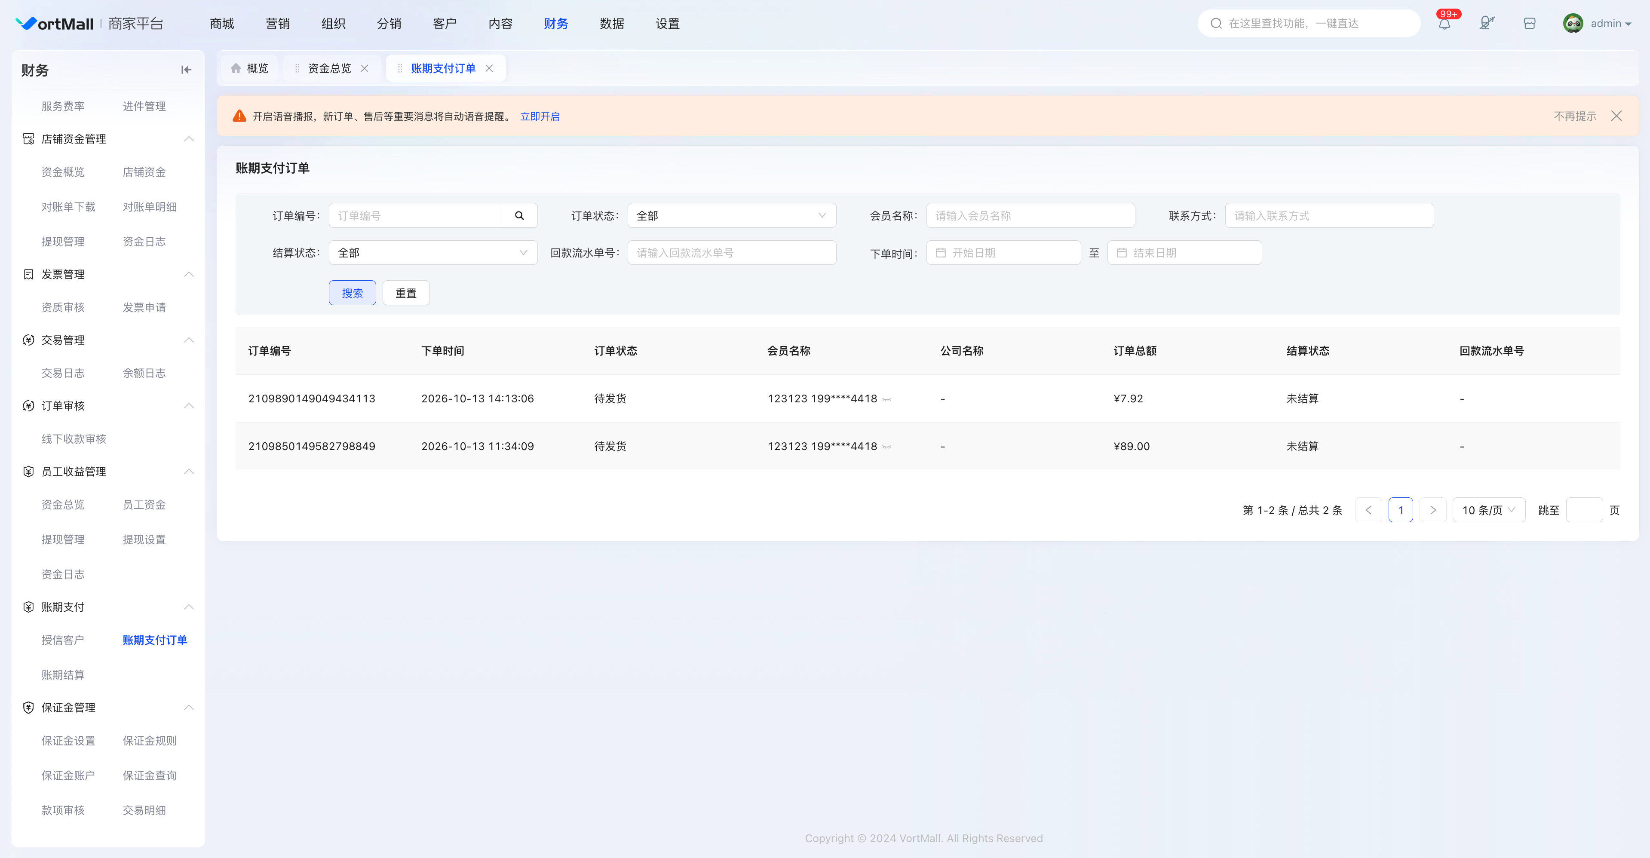Open 账期结算 in the sidebar
The image size is (1650, 858).
(63, 675)
